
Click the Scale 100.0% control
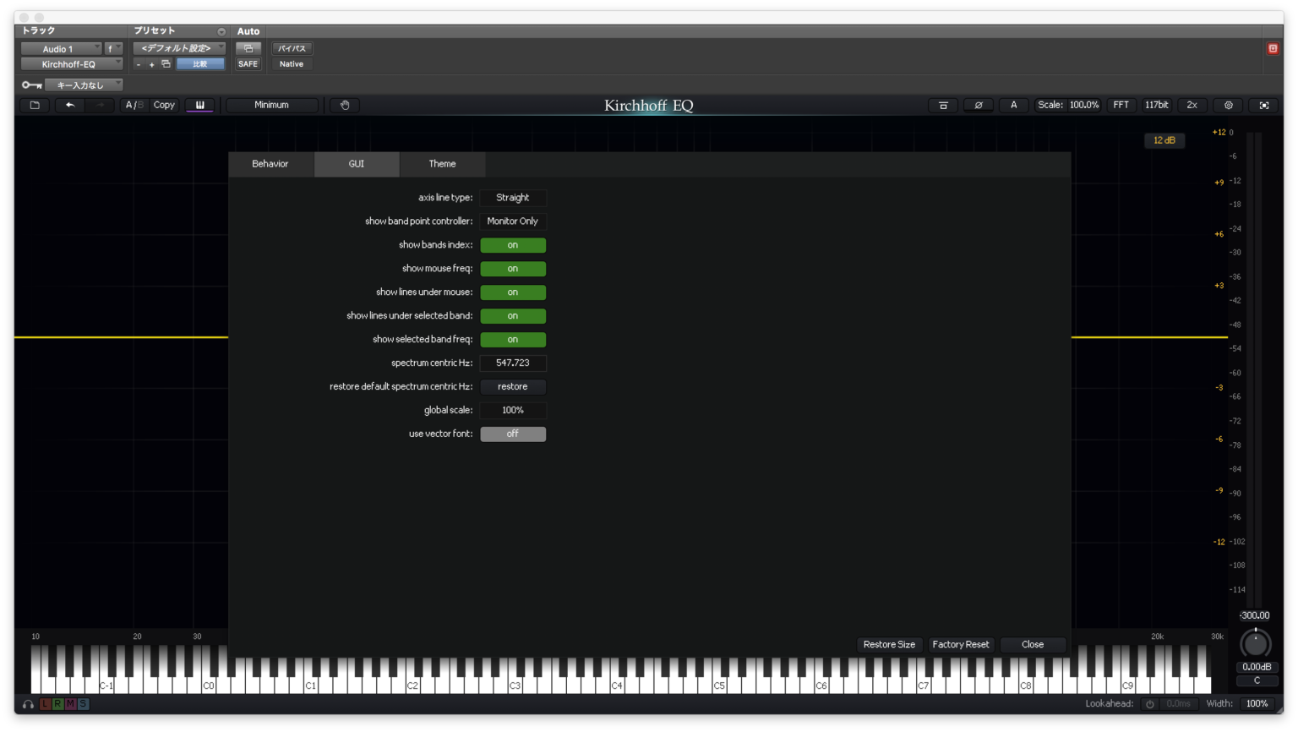[1068, 105]
